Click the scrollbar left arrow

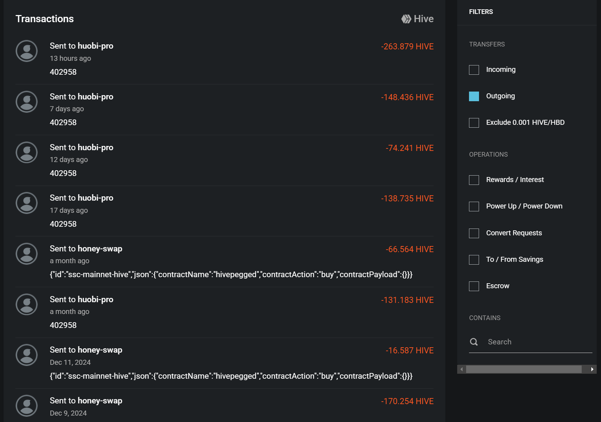click(461, 369)
